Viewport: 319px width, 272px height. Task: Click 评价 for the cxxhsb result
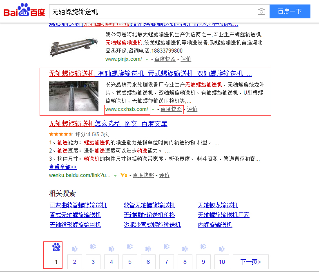point(192,109)
